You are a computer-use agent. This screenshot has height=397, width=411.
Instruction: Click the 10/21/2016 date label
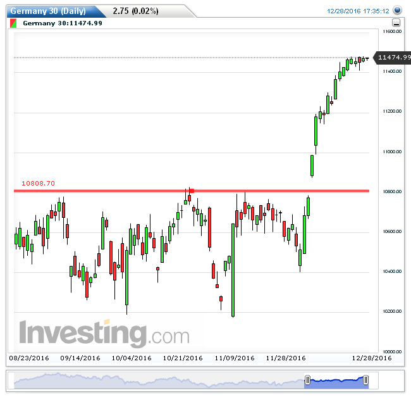tap(183, 358)
